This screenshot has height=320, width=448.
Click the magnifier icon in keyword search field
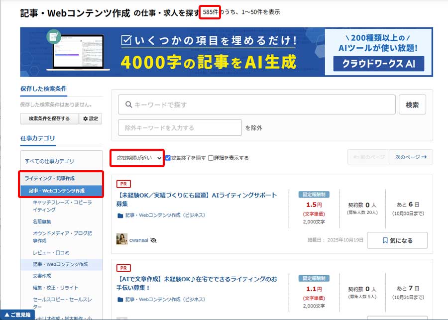129,105
